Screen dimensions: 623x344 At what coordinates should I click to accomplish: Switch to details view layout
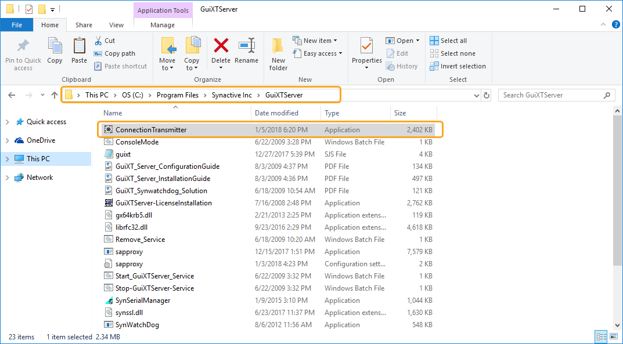pyautogui.click(x=600, y=337)
